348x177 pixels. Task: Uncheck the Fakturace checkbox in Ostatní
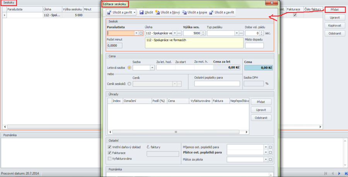coord(110,153)
